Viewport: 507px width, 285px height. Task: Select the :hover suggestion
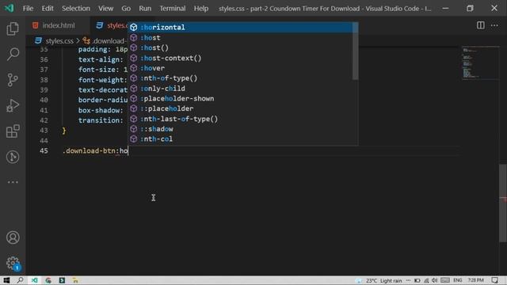(241, 68)
